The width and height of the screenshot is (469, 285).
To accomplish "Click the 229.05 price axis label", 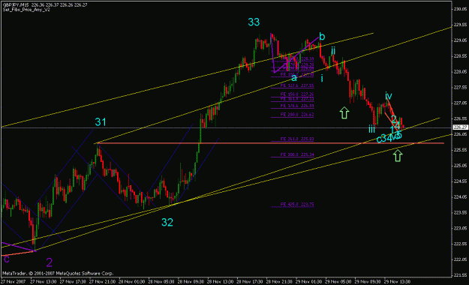I will [460, 40].
